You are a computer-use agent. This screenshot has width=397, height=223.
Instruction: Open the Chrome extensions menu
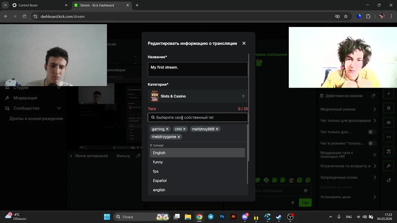coord(368,16)
